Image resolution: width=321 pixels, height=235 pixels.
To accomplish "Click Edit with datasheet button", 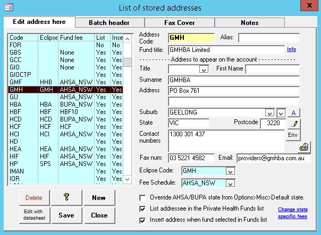I will coord(35,215).
